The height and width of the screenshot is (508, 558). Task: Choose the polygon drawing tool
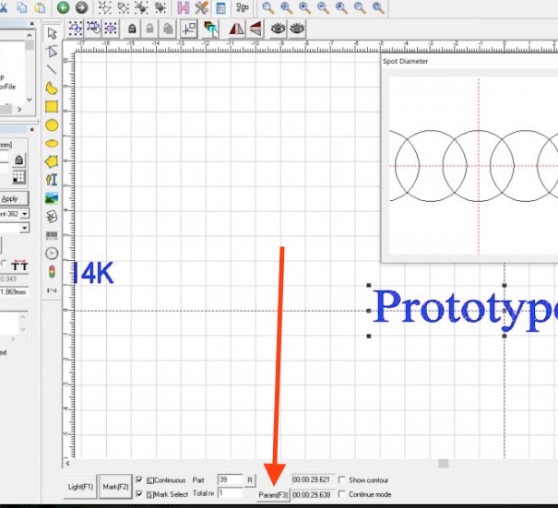[x=53, y=160]
